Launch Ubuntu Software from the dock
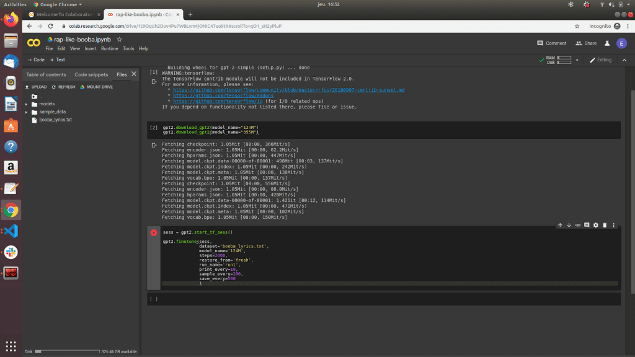The height and width of the screenshot is (357, 635). click(x=11, y=125)
